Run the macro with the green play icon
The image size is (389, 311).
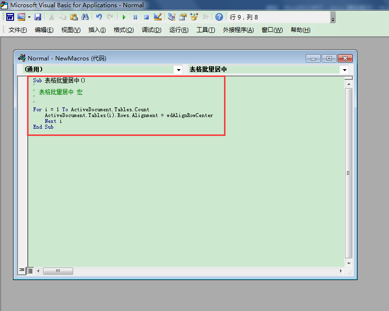124,17
